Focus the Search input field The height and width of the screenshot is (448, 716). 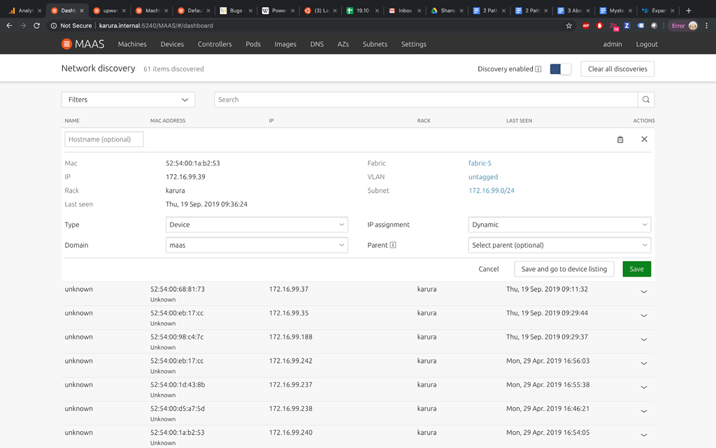click(426, 99)
